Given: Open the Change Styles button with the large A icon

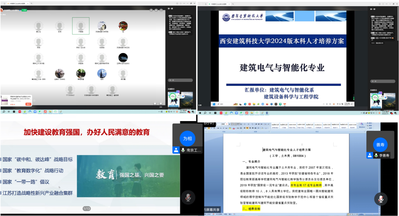Looking at the screenshot, I should click(362, 125).
